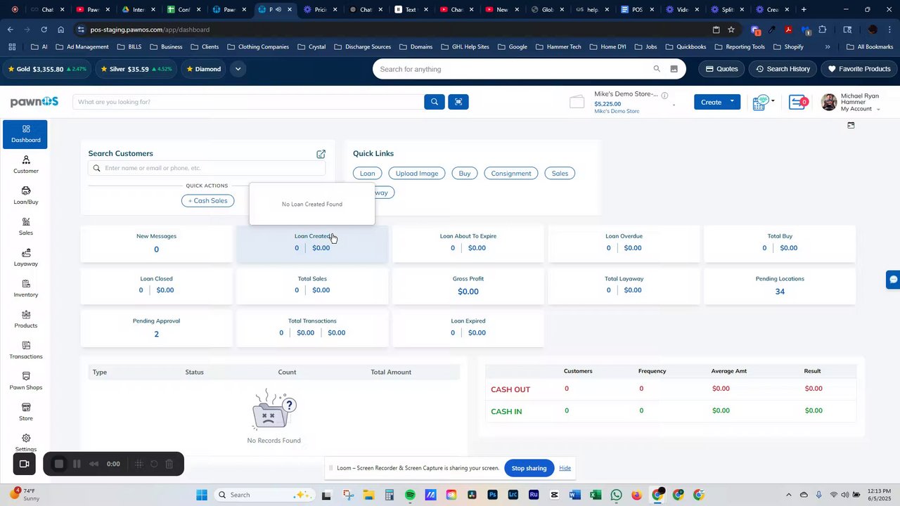The image size is (900, 506).
Task: Open the Customer sidebar icon
Action: (26, 164)
